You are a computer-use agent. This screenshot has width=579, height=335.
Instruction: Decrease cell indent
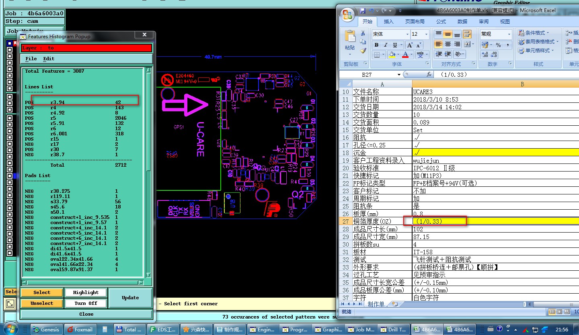[x=438, y=54]
